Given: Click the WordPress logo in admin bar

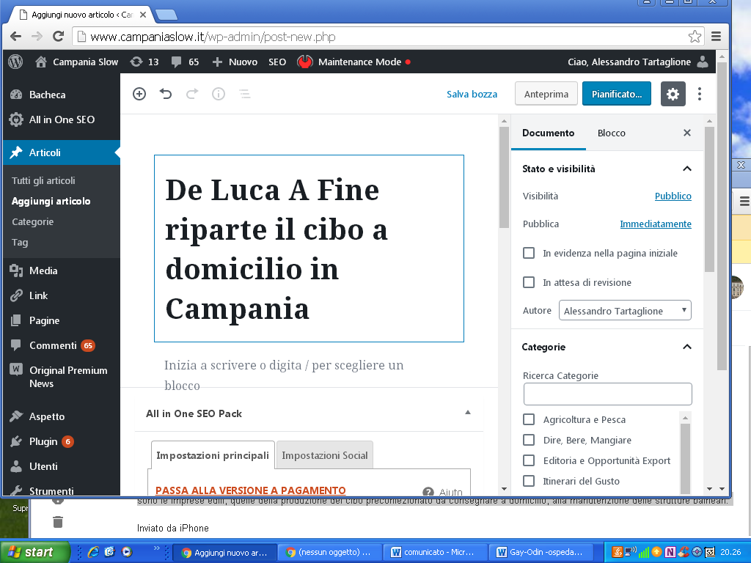Looking at the screenshot, I should [16, 62].
